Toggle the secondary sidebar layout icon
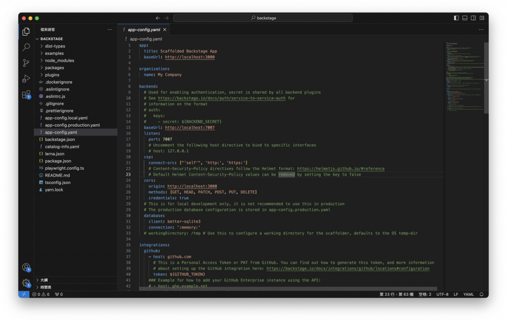507x322 pixels. 473,18
